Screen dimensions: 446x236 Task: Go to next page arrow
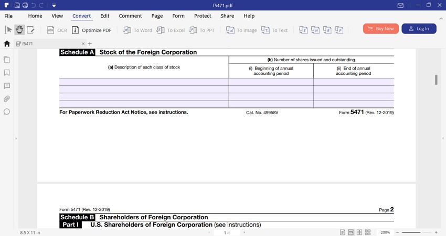(x=244, y=232)
